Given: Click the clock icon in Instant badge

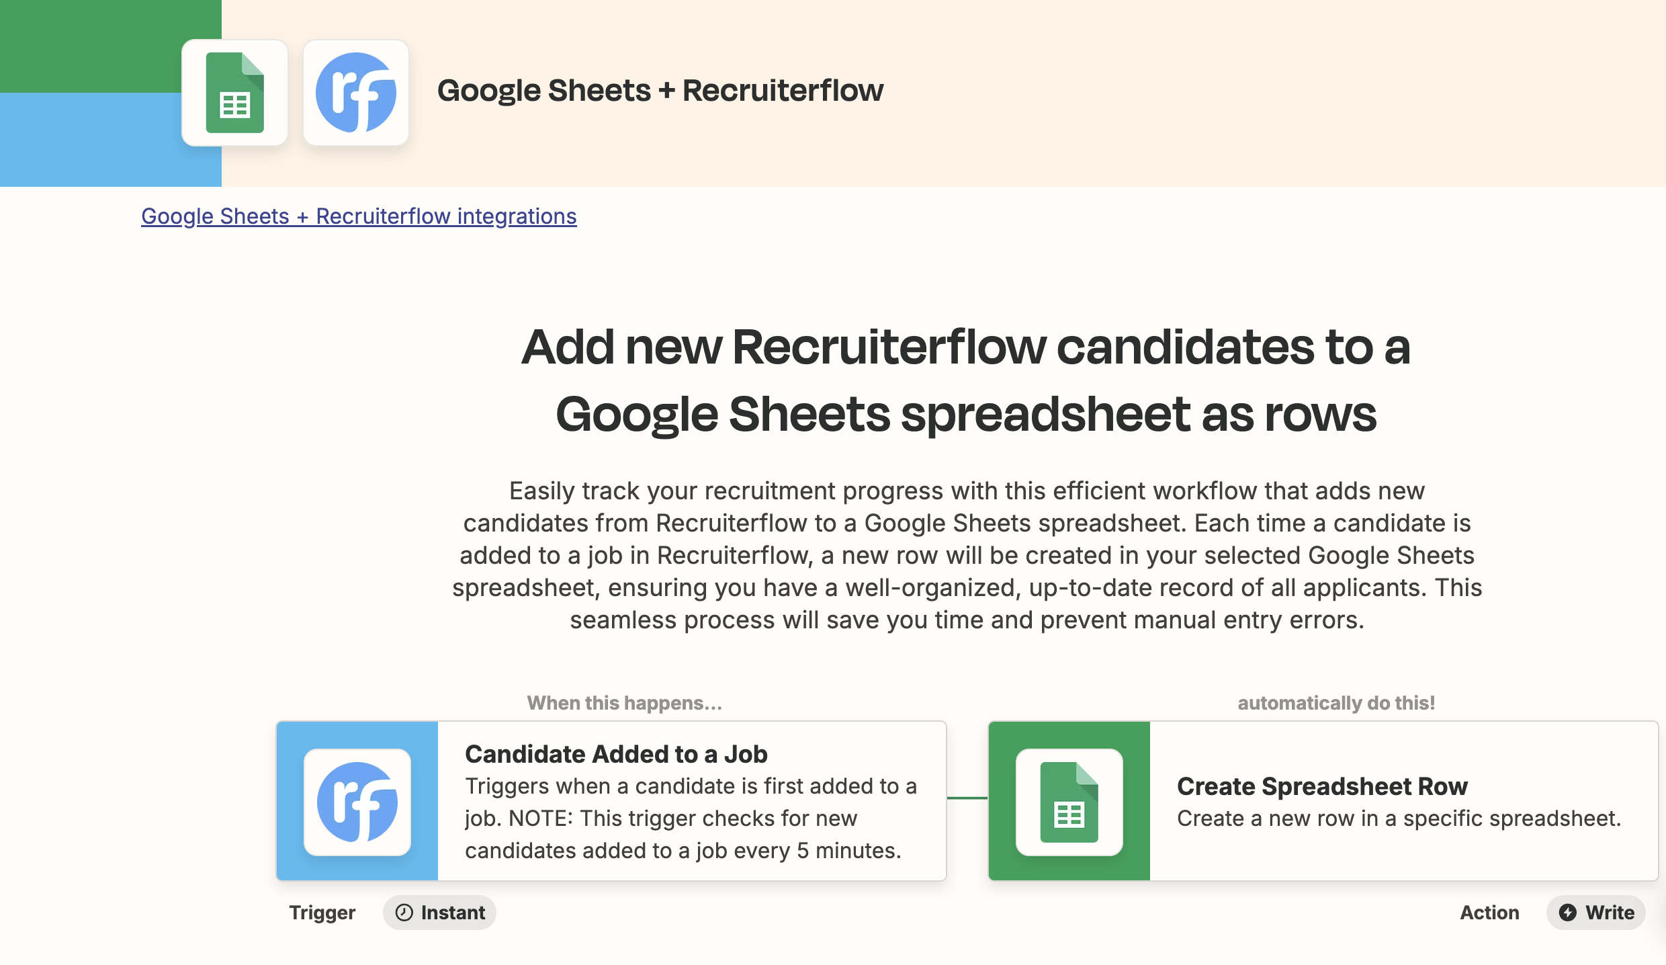Looking at the screenshot, I should [404, 912].
